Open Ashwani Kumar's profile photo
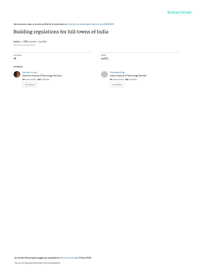The width and height of the screenshot is (202, 269). [x=17, y=74]
